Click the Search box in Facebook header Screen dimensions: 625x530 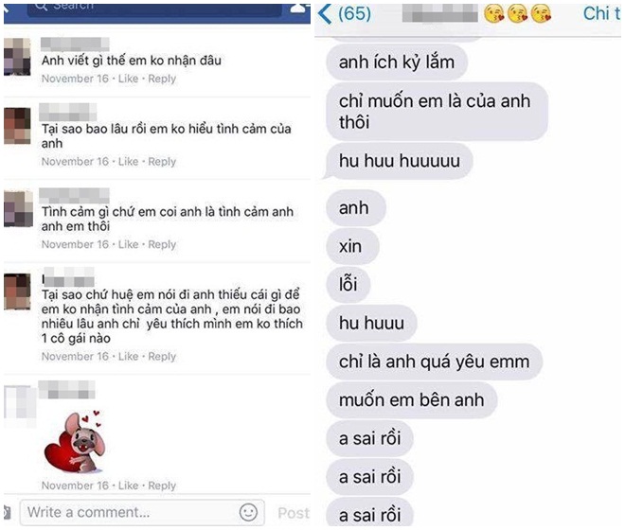click(x=154, y=9)
